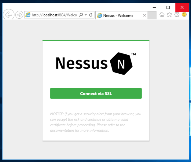Click the NOTICE security alert text
This screenshot has height=162, width=191.
(x=96, y=122)
